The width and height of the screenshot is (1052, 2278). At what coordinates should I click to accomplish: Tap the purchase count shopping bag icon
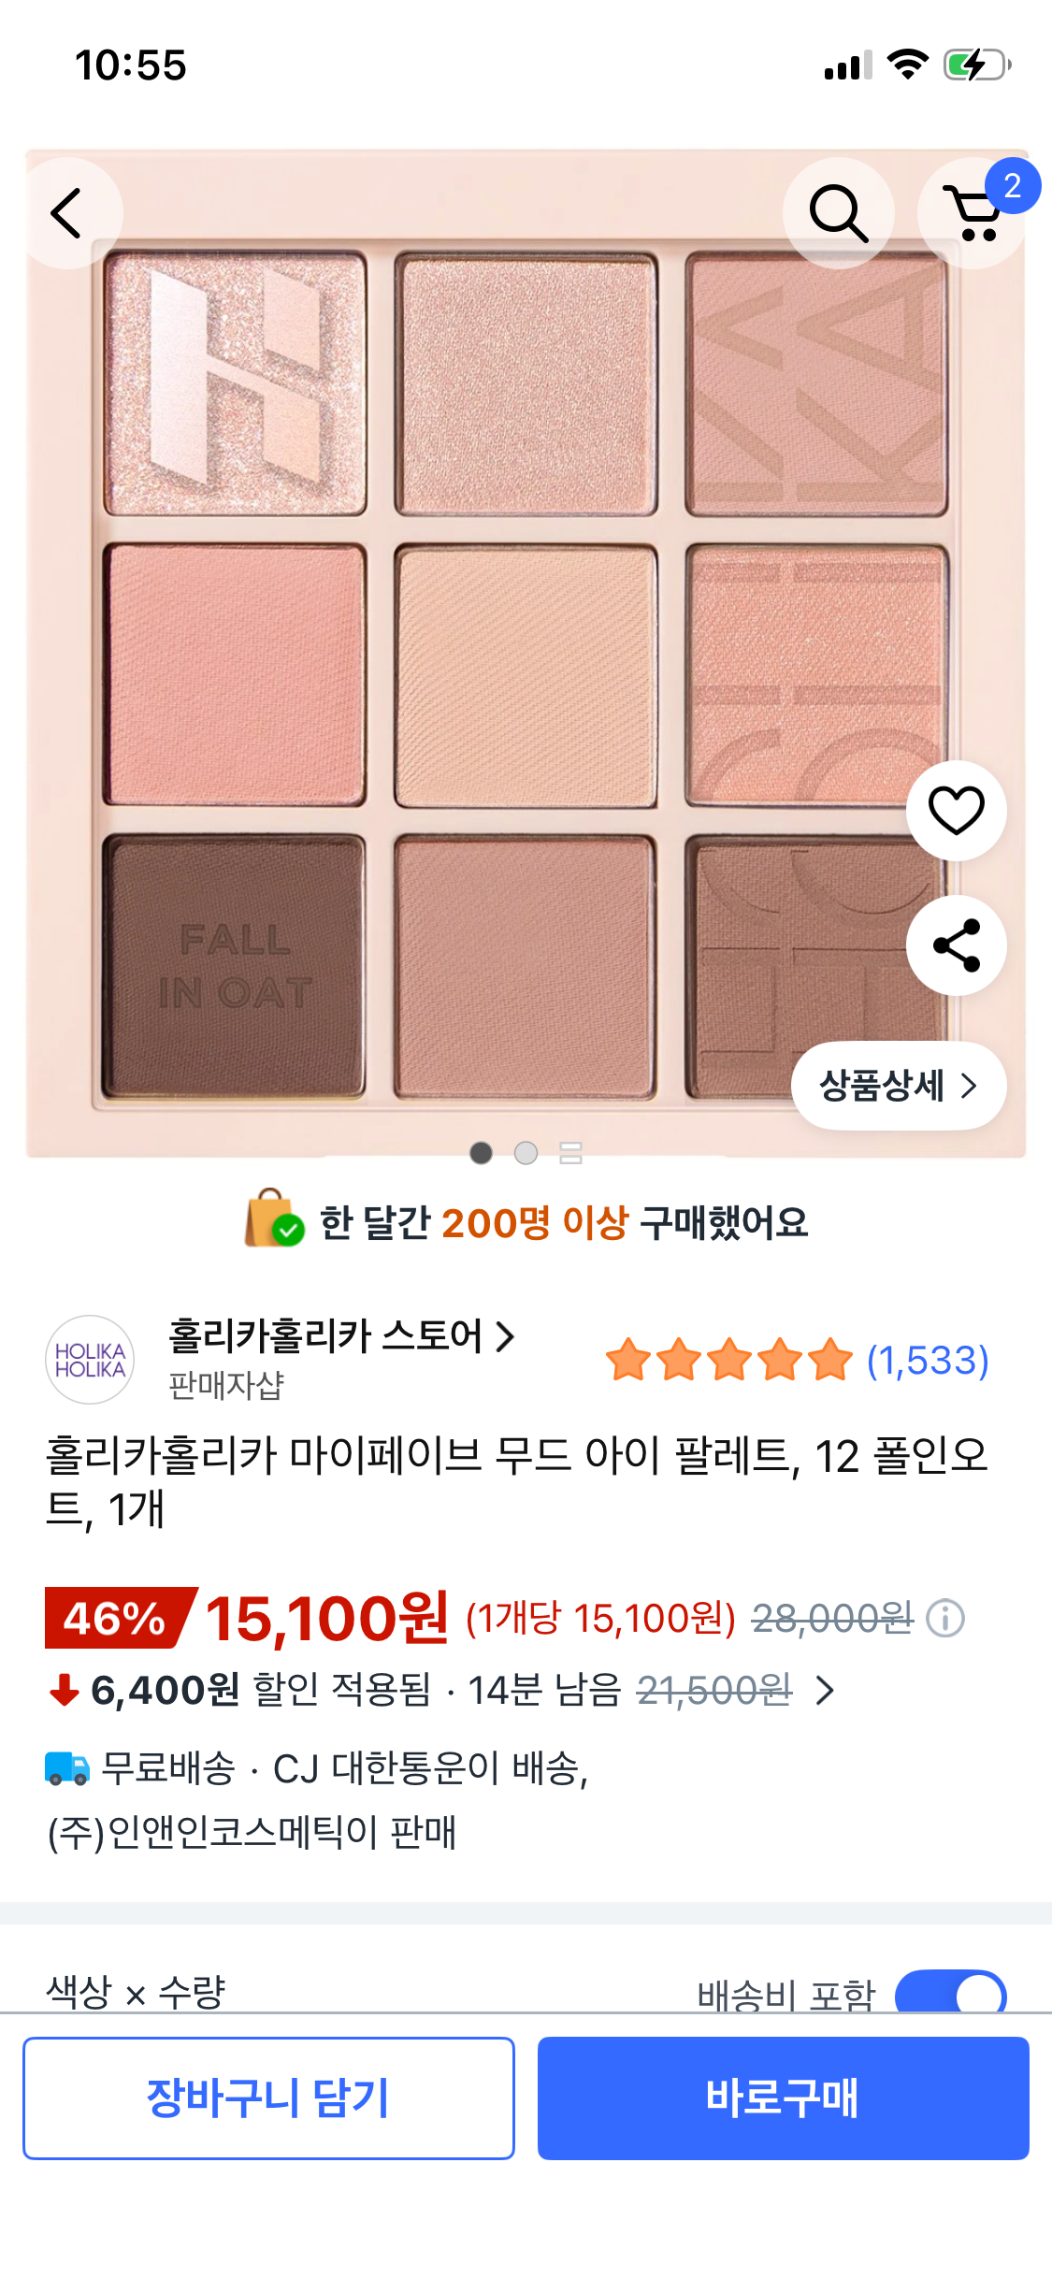point(274,1218)
